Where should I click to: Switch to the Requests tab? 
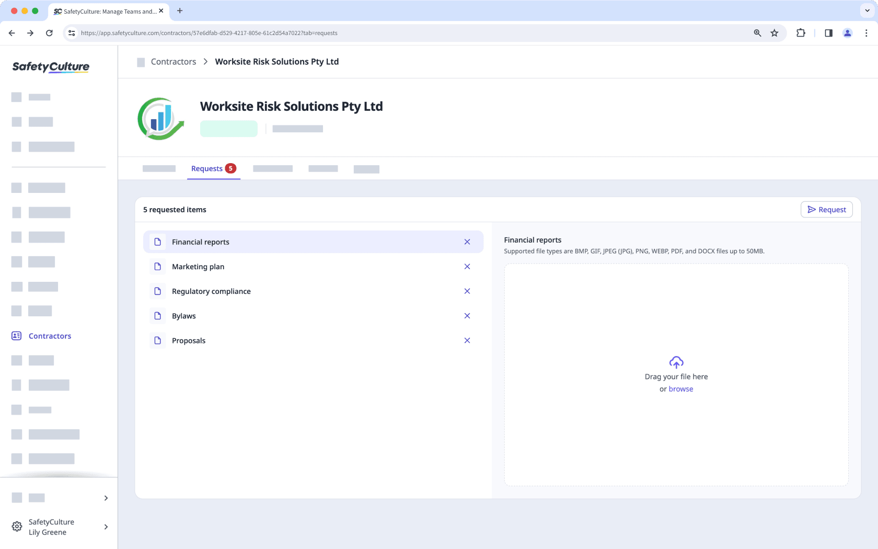click(207, 168)
